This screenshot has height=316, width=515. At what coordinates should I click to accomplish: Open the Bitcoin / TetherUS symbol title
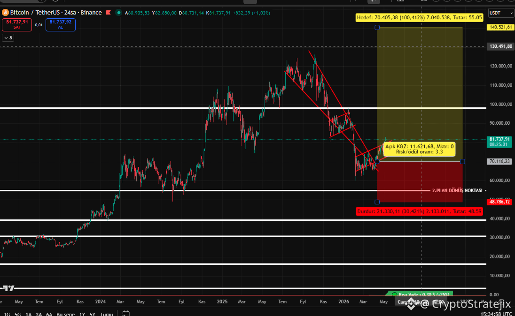click(x=56, y=13)
